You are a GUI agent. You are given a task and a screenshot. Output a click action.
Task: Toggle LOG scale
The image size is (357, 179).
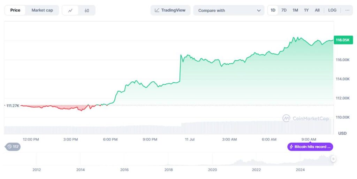332,10
